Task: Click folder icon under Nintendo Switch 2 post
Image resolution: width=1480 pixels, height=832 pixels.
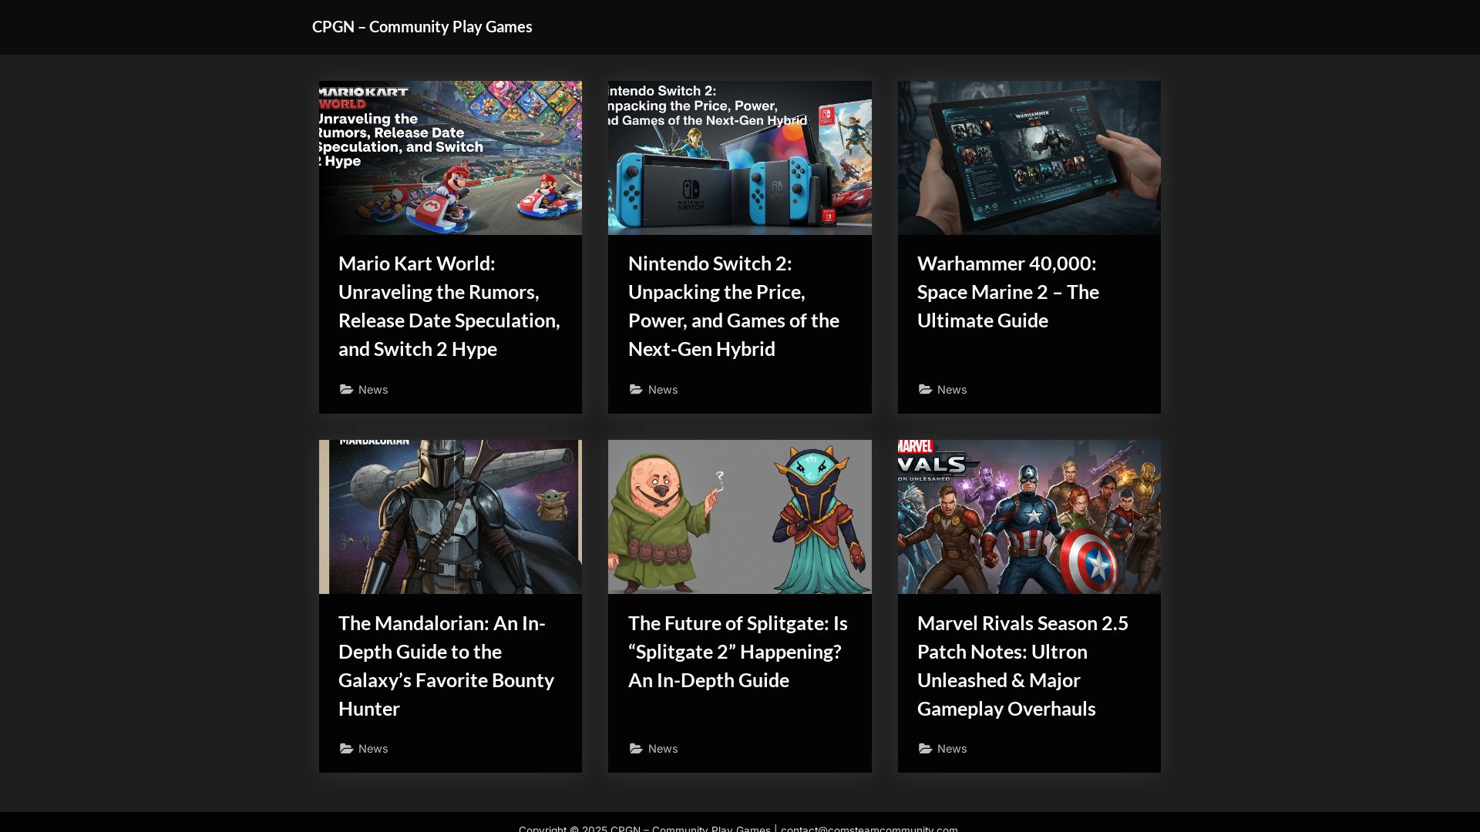Action: (636, 390)
